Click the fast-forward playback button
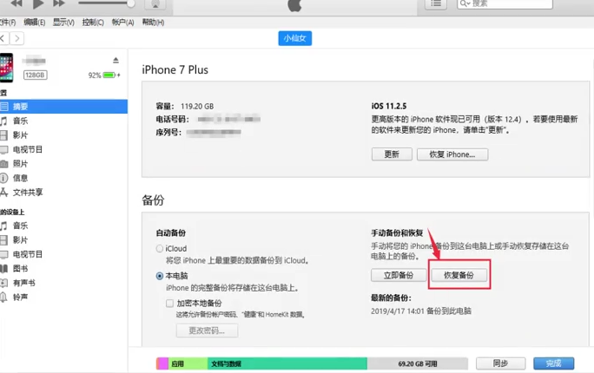This screenshot has height=373, width=594. click(x=59, y=3)
